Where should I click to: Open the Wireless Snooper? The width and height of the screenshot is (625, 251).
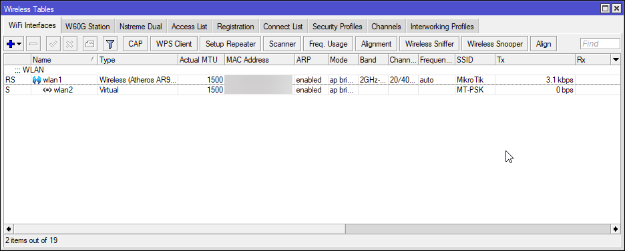coord(495,44)
